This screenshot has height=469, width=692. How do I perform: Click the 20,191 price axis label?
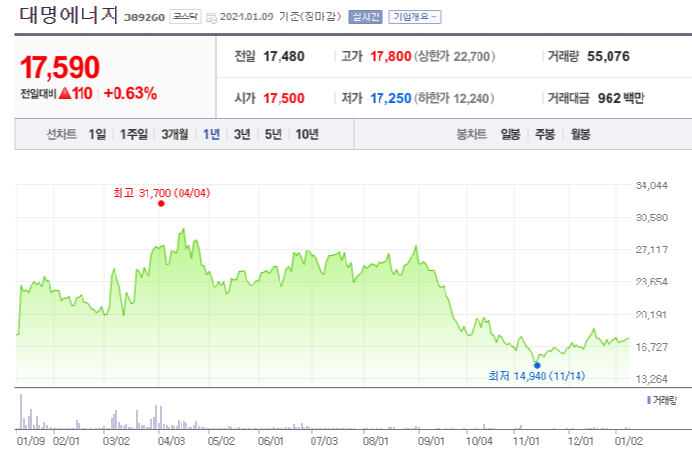(x=651, y=315)
